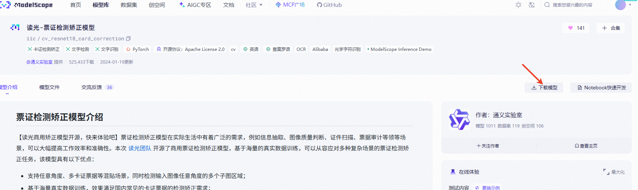Image resolution: width=638 pixels, height=190 pixels.
Task: Click the 36 feedback count badge
Action: (109, 87)
